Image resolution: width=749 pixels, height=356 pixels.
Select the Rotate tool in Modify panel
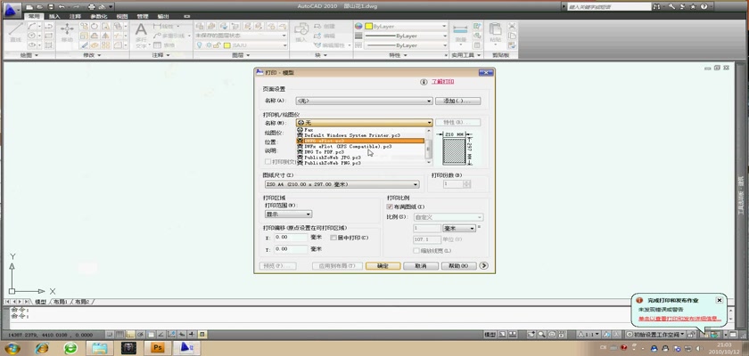point(95,26)
